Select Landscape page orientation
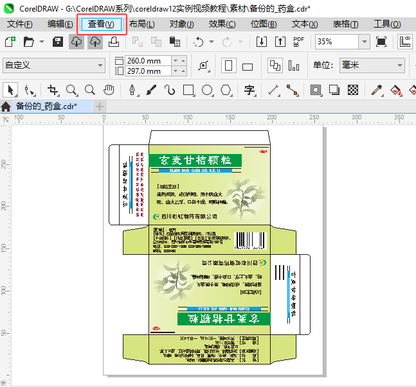The image size is (416, 387). (248, 67)
